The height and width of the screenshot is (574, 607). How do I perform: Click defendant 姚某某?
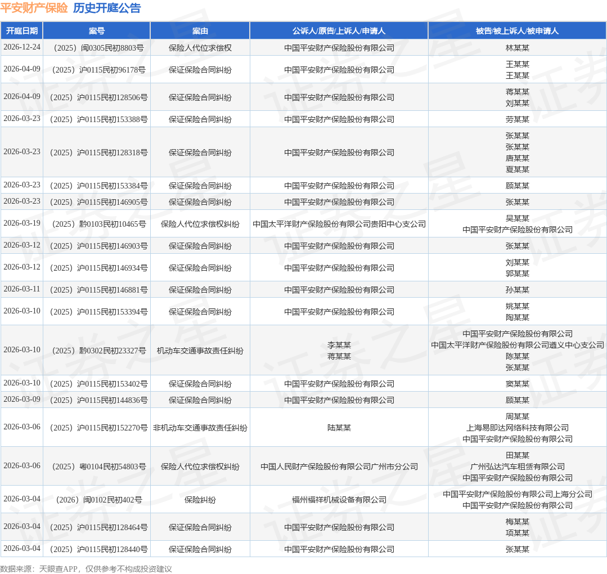(x=517, y=306)
